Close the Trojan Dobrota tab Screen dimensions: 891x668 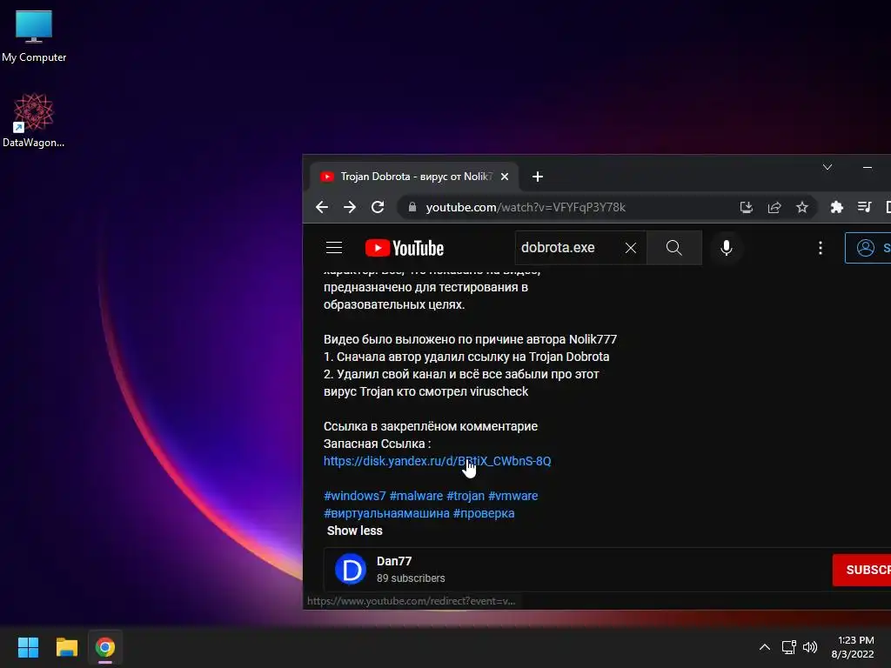[504, 177]
